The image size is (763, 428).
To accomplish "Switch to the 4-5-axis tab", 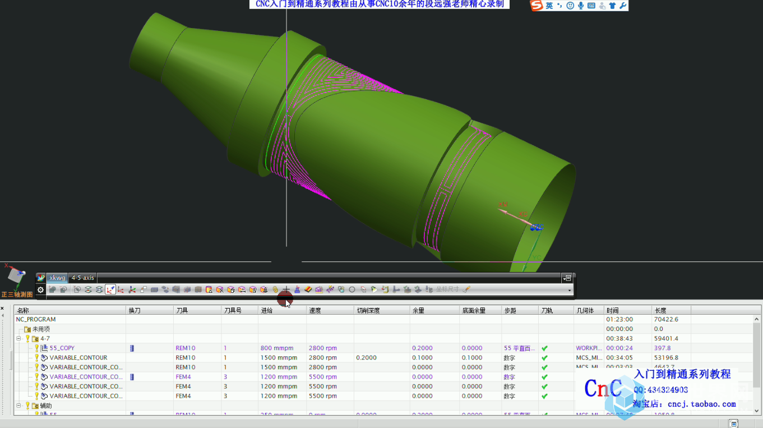I will tap(83, 278).
